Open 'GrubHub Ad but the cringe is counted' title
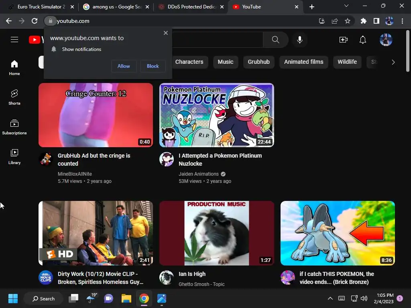Image resolution: width=411 pixels, height=308 pixels. [94, 160]
